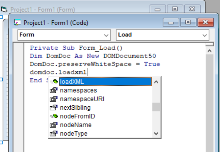This screenshot has width=220, height=152.
Task: Click the loadXML method icon
Action: 54,82
